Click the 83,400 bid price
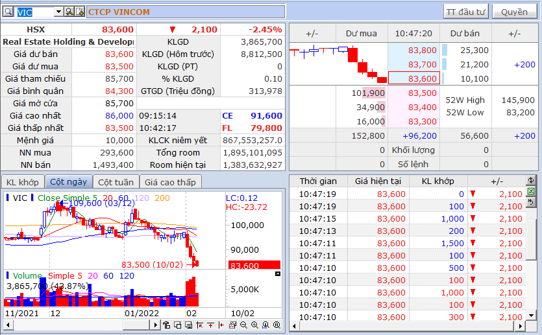The height and width of the screenshot is (335, 542). pyautogui.click(x=423, y=108)
